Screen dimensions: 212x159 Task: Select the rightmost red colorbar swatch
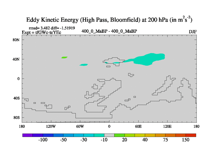[x=191, y=135]
